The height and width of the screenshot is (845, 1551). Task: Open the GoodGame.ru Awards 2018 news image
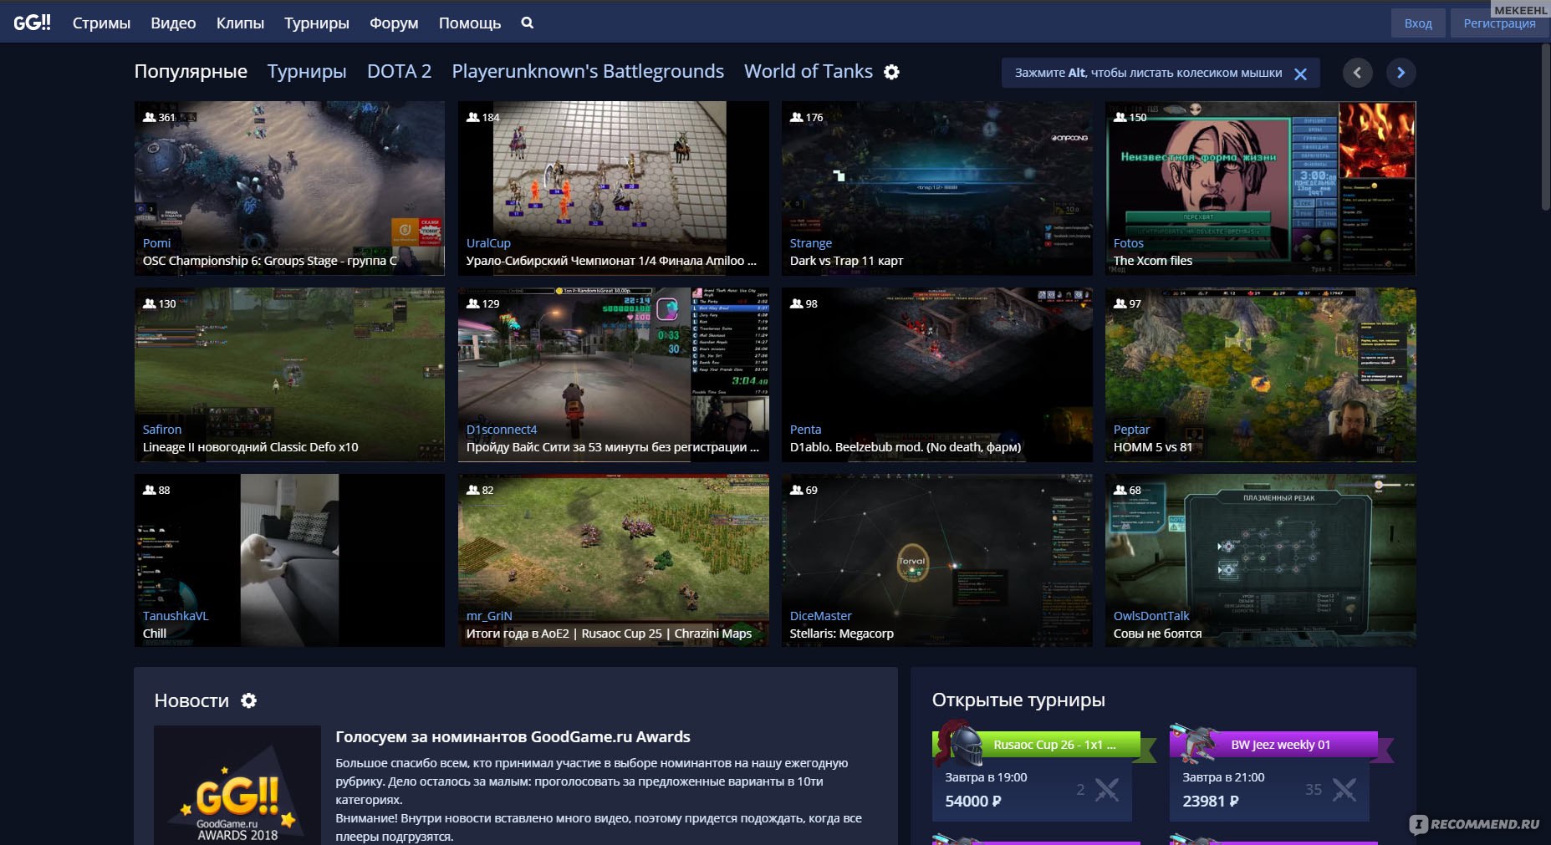(237, 786)
